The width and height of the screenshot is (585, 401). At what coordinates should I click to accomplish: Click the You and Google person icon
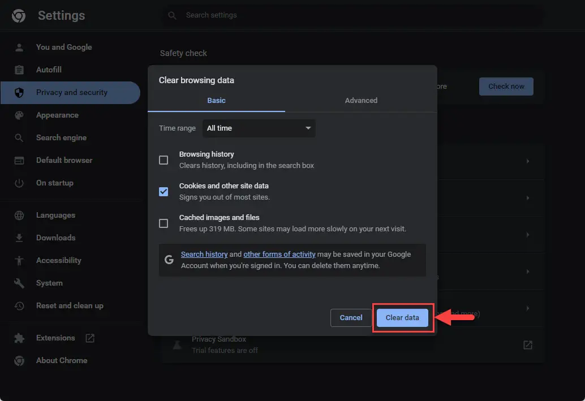pos(19,48)
